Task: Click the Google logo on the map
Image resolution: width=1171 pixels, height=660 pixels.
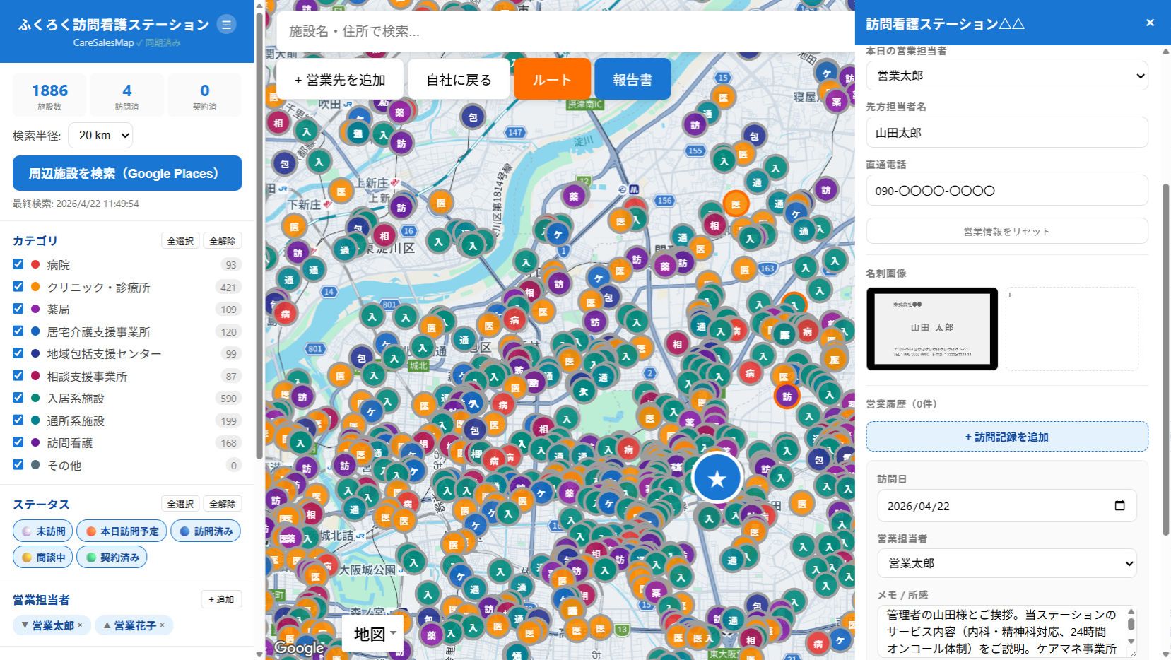Action: click(299, 647)
